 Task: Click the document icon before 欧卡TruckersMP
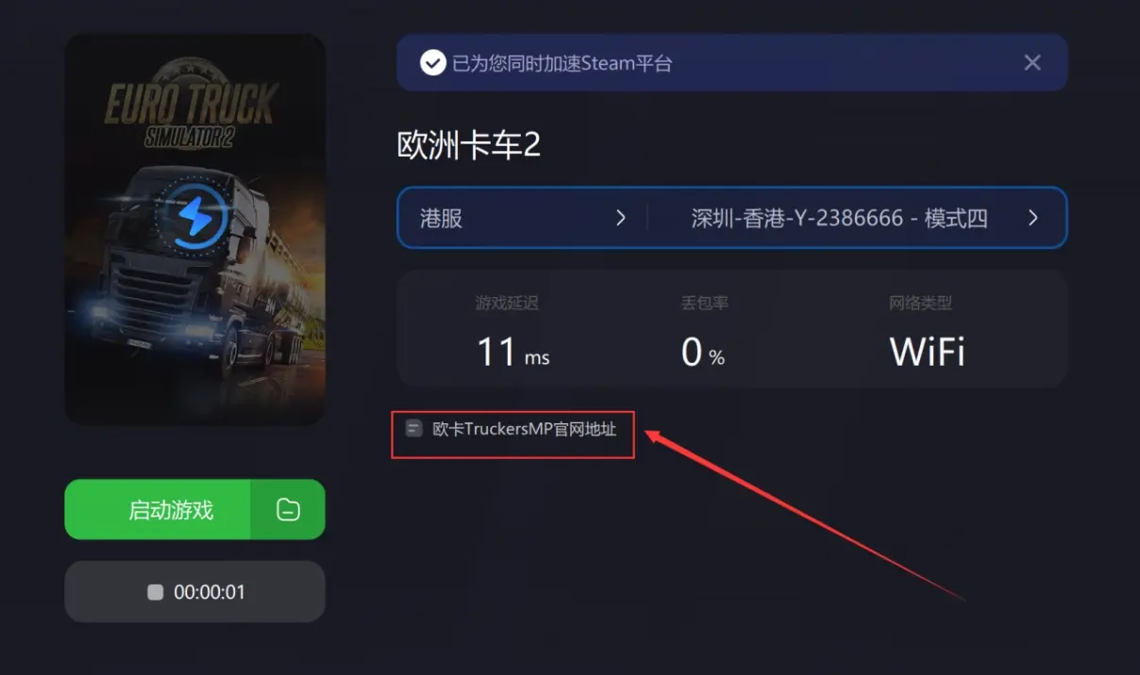[x=413, y=429]
